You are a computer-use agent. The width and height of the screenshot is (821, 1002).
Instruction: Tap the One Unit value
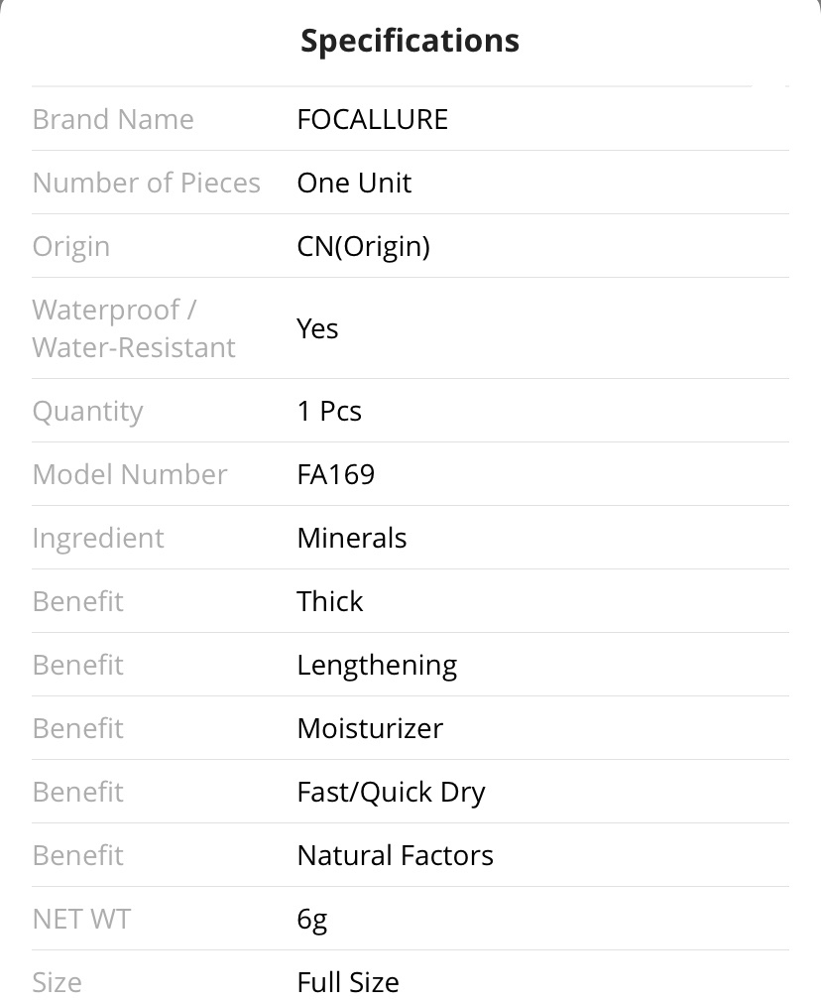pyautogui.click(x=354, y=183)
